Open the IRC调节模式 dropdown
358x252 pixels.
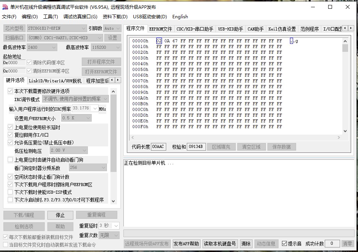[x=75, y=99]
